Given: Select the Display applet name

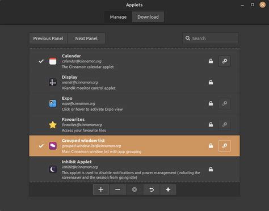Looking at the screenshot, I should point(70,77).
